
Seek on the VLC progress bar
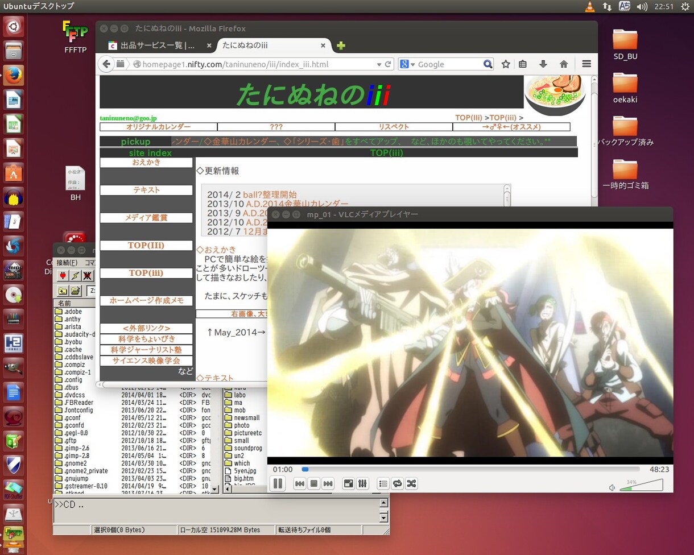(x=470, y=470)
